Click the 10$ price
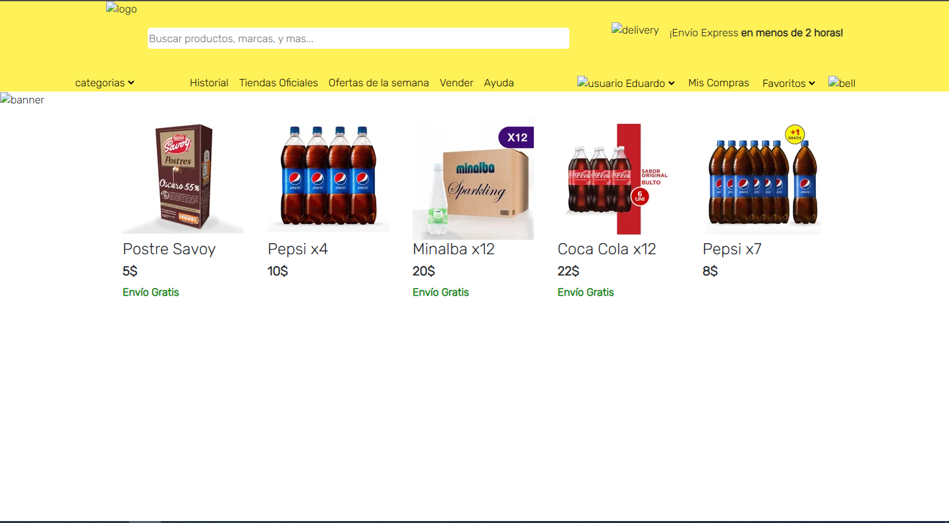949x523 pixels. [278, 271]
